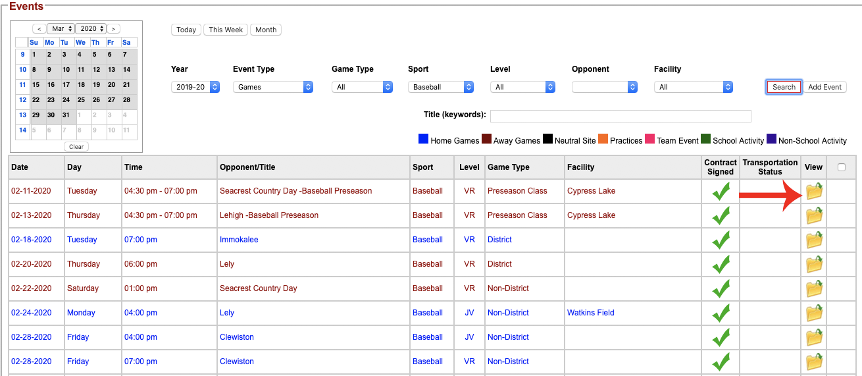Screen dimensions: 862x376
Task: Open view folder for 02-24-2020 Lely JV game
Action: tap(815, 313)
